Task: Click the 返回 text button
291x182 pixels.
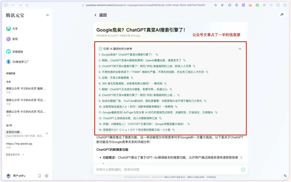Action: [x=103, y=15]
